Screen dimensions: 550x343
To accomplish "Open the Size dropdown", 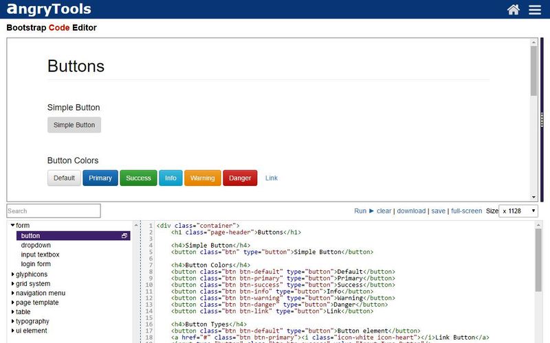I will (x=518, y=211).
